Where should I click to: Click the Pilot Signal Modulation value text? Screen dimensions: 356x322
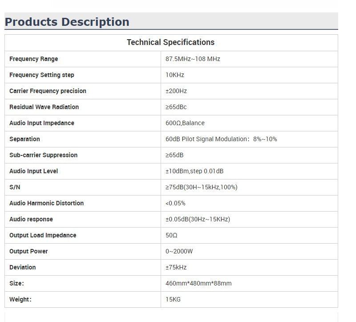tap(221, 139)
